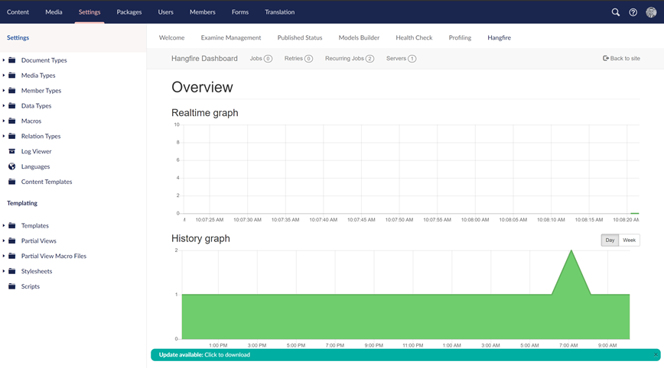Click the Scripts folder icon
The width and height of the screenshot is (664, 368).
coord(12,286)
